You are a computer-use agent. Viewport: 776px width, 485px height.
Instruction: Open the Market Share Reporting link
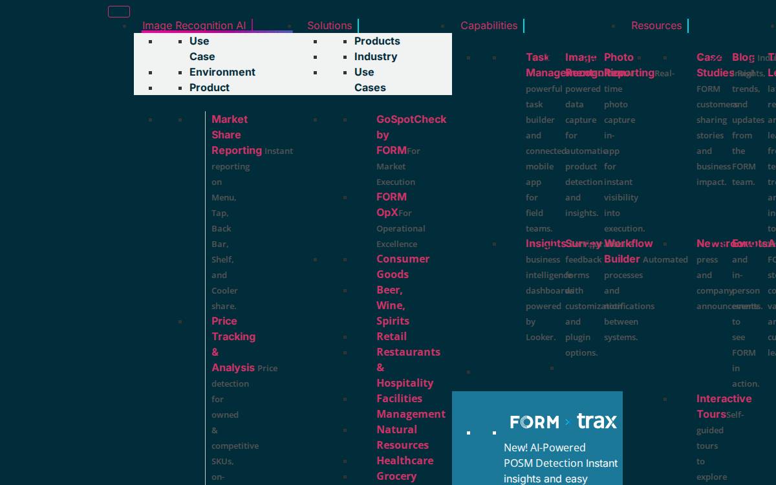tap(237, 135)
